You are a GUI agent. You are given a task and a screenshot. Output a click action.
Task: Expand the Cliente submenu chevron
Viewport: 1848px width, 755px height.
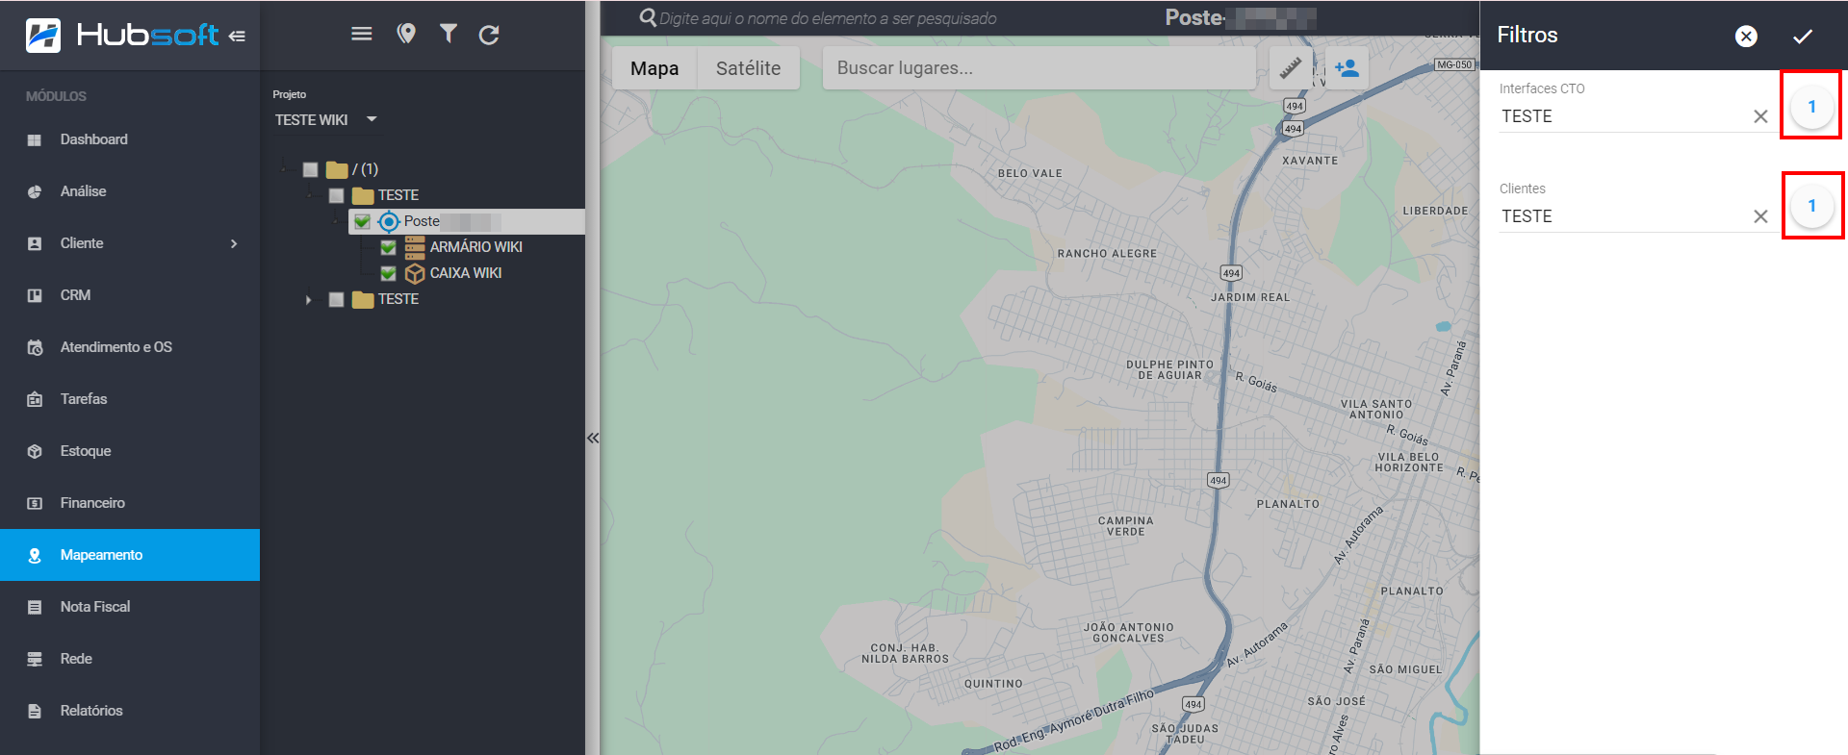pos(234,243)
